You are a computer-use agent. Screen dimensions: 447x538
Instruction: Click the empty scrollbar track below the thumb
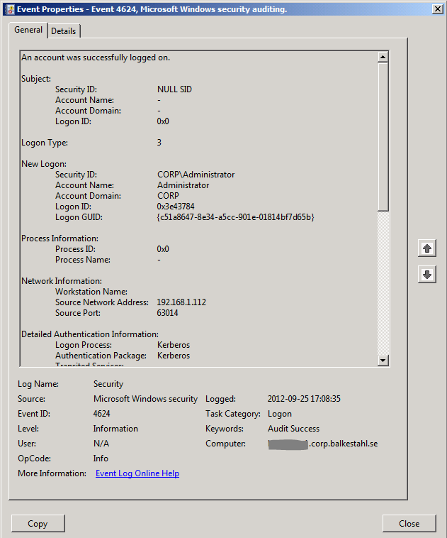pyautogui.click(x=383, y=284)
